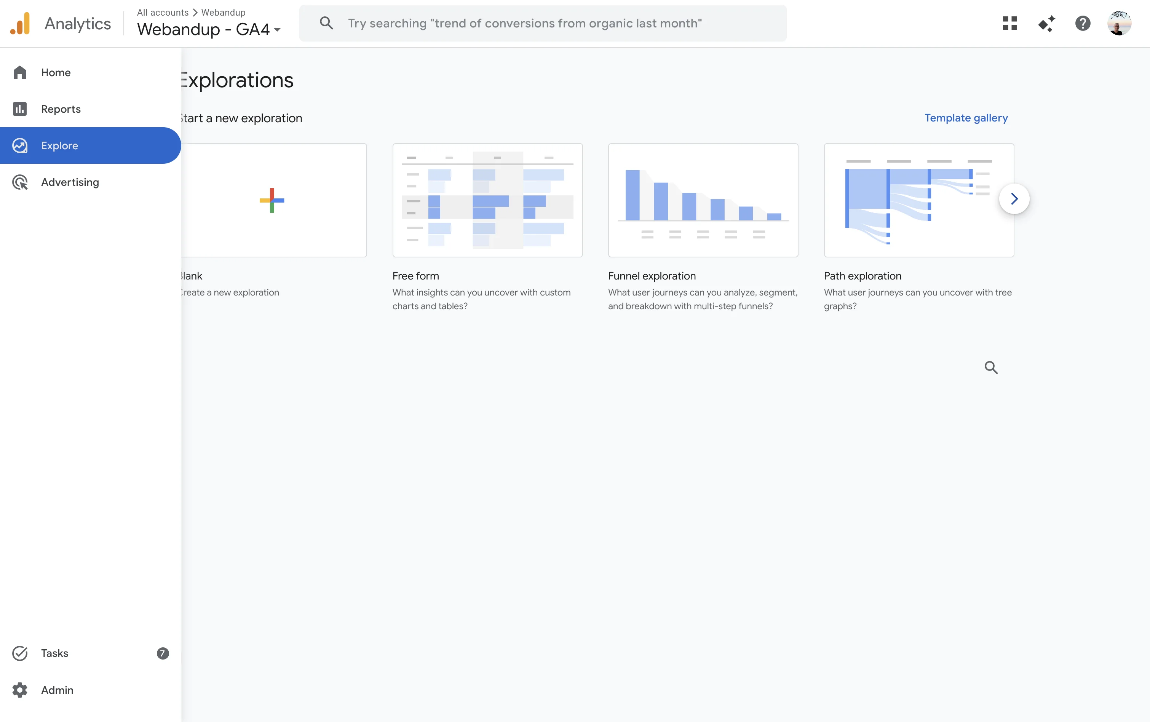Click the Google Analytics logo
Screen dimensions: 1150x722
pyautogui.click(x=20, y=23)
